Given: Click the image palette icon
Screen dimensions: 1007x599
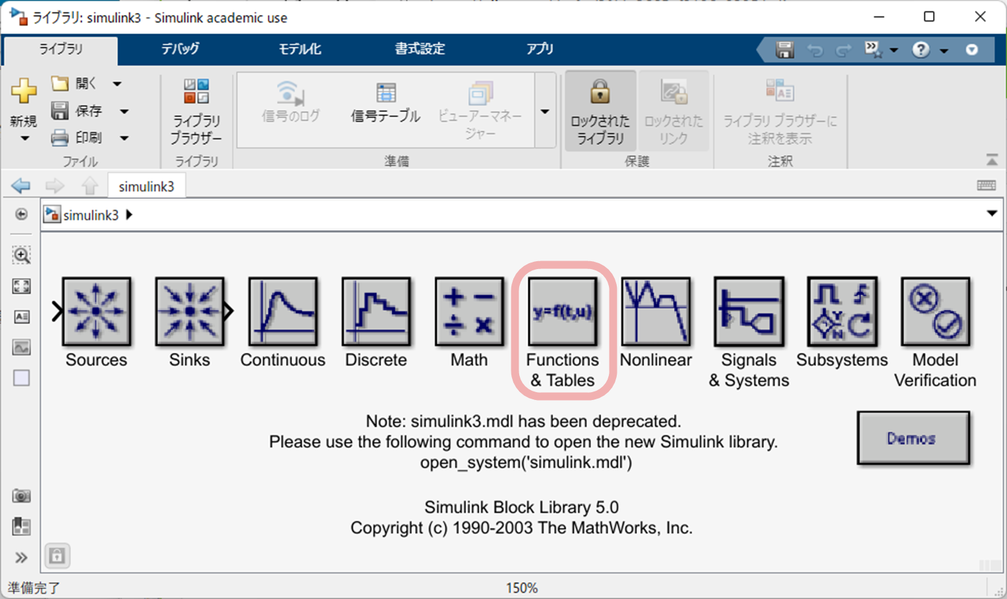Looking at the screenshot, I should point(22,348).
